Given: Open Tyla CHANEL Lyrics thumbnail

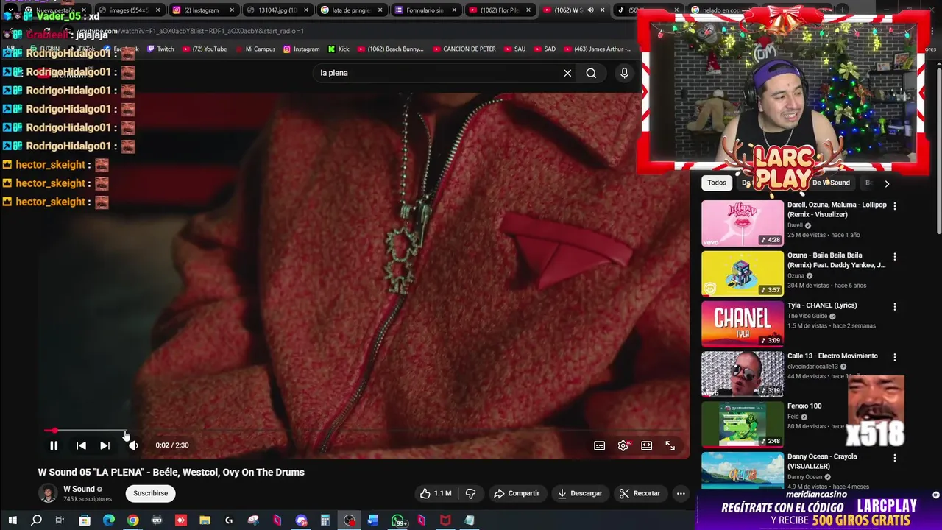Looking at the screenshot, I should click(x=743, y=324).
